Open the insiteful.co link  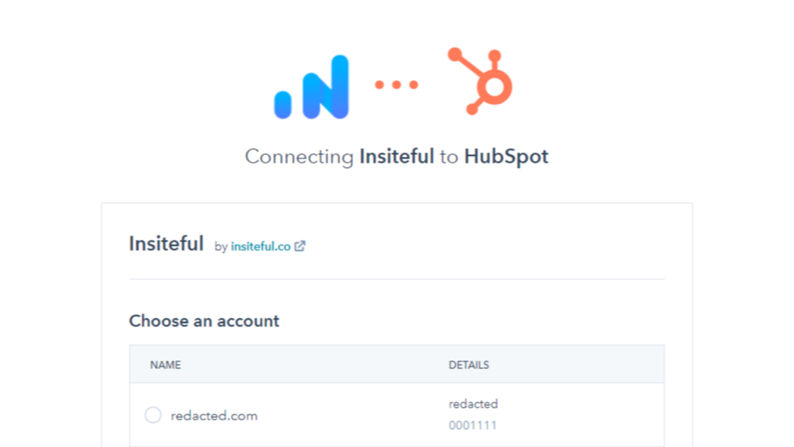tap(261, 247)
